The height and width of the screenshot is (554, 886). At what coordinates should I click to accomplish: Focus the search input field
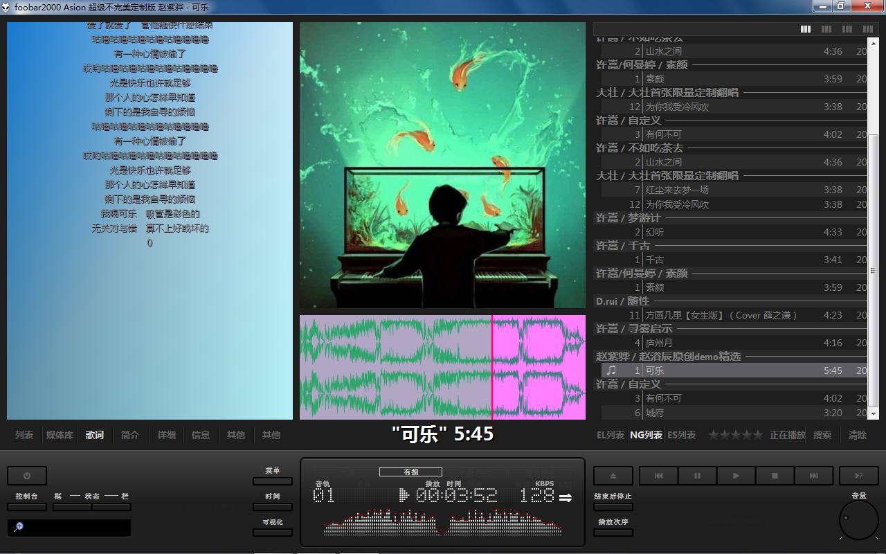69,528
